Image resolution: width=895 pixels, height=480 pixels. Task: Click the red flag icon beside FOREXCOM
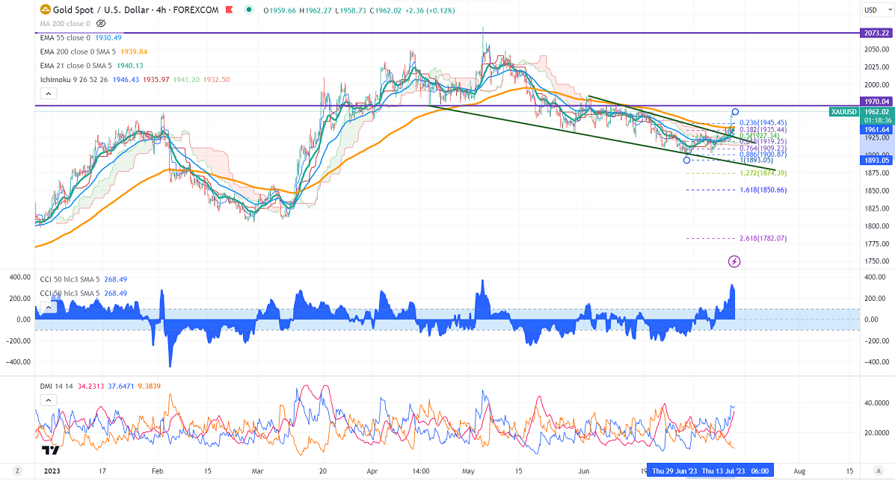pos(229,10)
